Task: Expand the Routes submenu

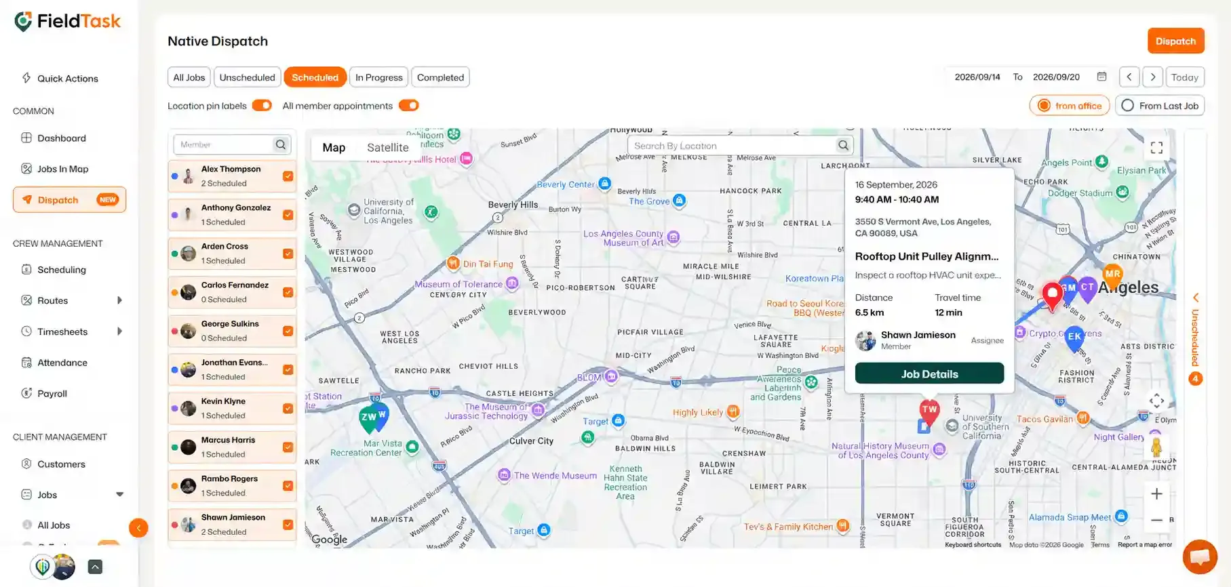Action: coord(120,300)
